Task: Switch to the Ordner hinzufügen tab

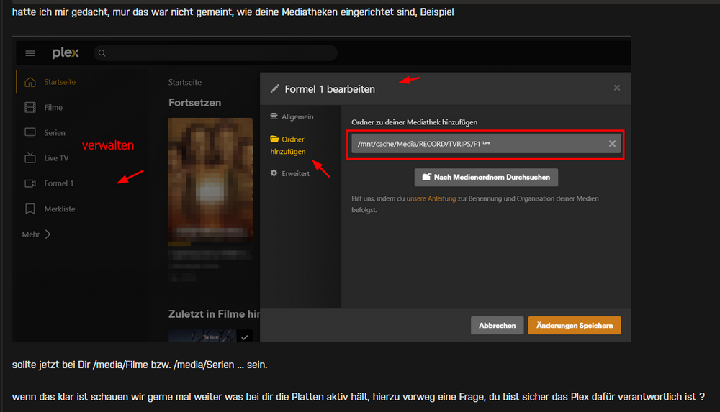Action: click(288, 145)
